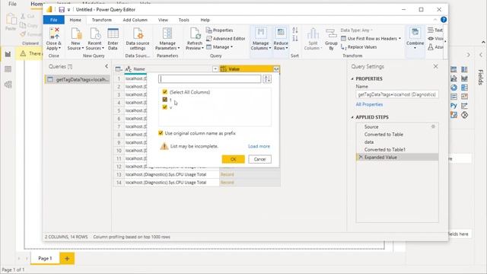The image size is (487, 274).
Task: Switch to Add Column tab
Action: click(135, 20)
